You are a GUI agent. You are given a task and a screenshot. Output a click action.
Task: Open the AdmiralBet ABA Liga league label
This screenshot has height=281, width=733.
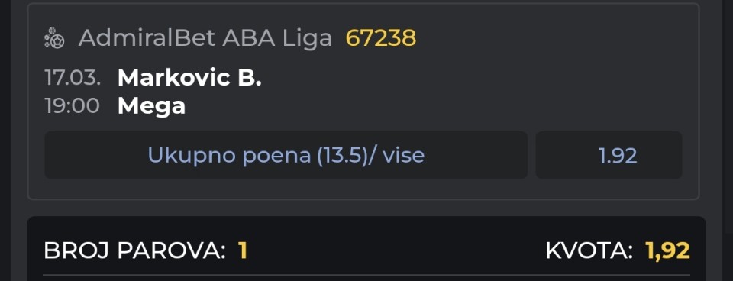point(205,38)
